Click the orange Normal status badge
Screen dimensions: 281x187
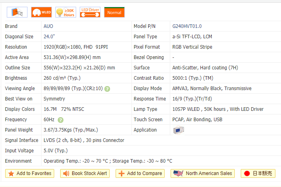(x=114, y=12)
